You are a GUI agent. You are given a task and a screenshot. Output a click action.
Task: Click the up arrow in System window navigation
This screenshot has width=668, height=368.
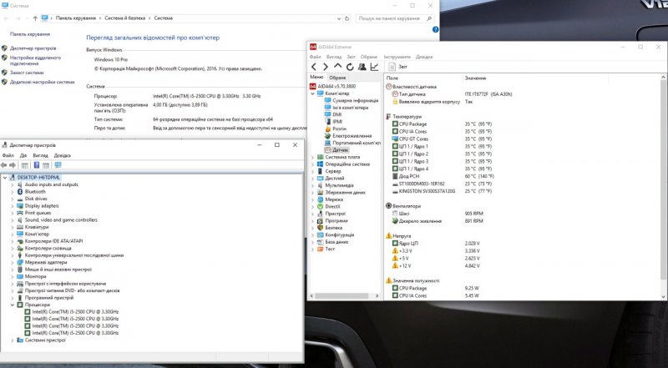click(45, 18)
